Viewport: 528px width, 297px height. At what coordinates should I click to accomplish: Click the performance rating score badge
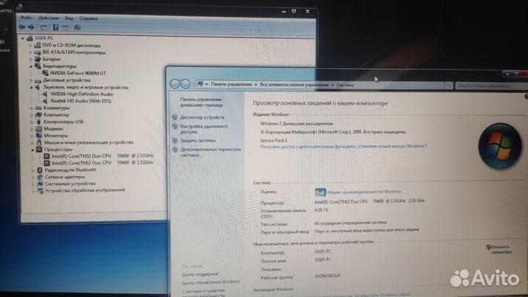(x=320, y=192)
